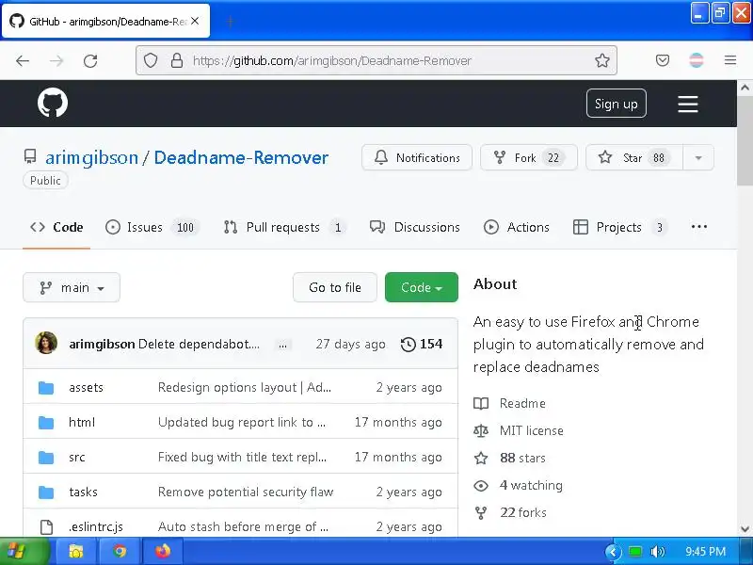Open a new browser tab with plus
The height and width of the screenshot is (565, 753).
coord(231,21)
